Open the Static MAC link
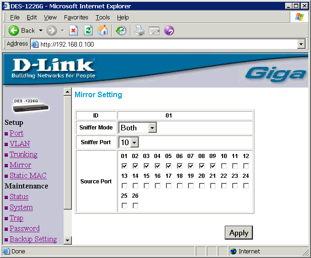311x258 pixels. pyautogui.click(x=28, y=176)
